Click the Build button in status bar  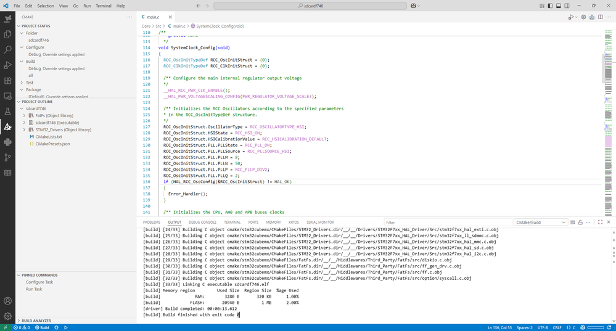coord(42,327)
